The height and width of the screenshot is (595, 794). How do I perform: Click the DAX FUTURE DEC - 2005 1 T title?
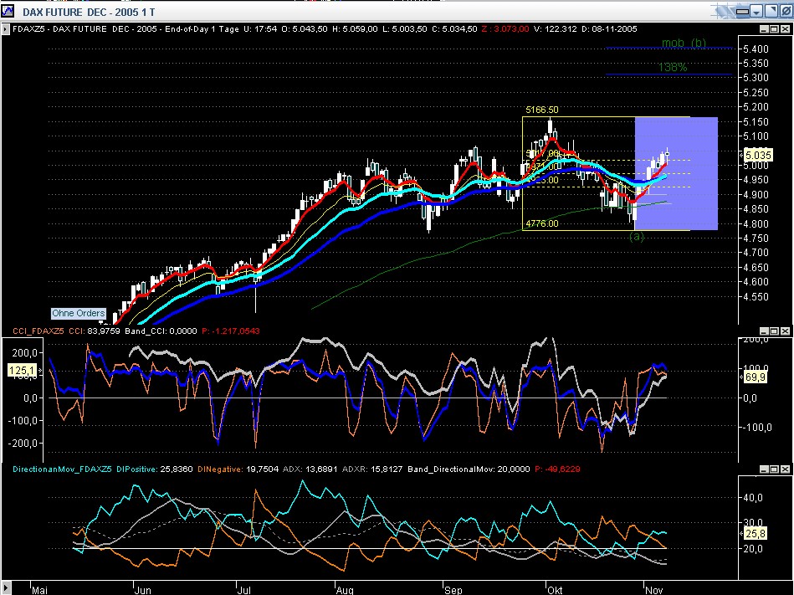click(x=89, y=12)
